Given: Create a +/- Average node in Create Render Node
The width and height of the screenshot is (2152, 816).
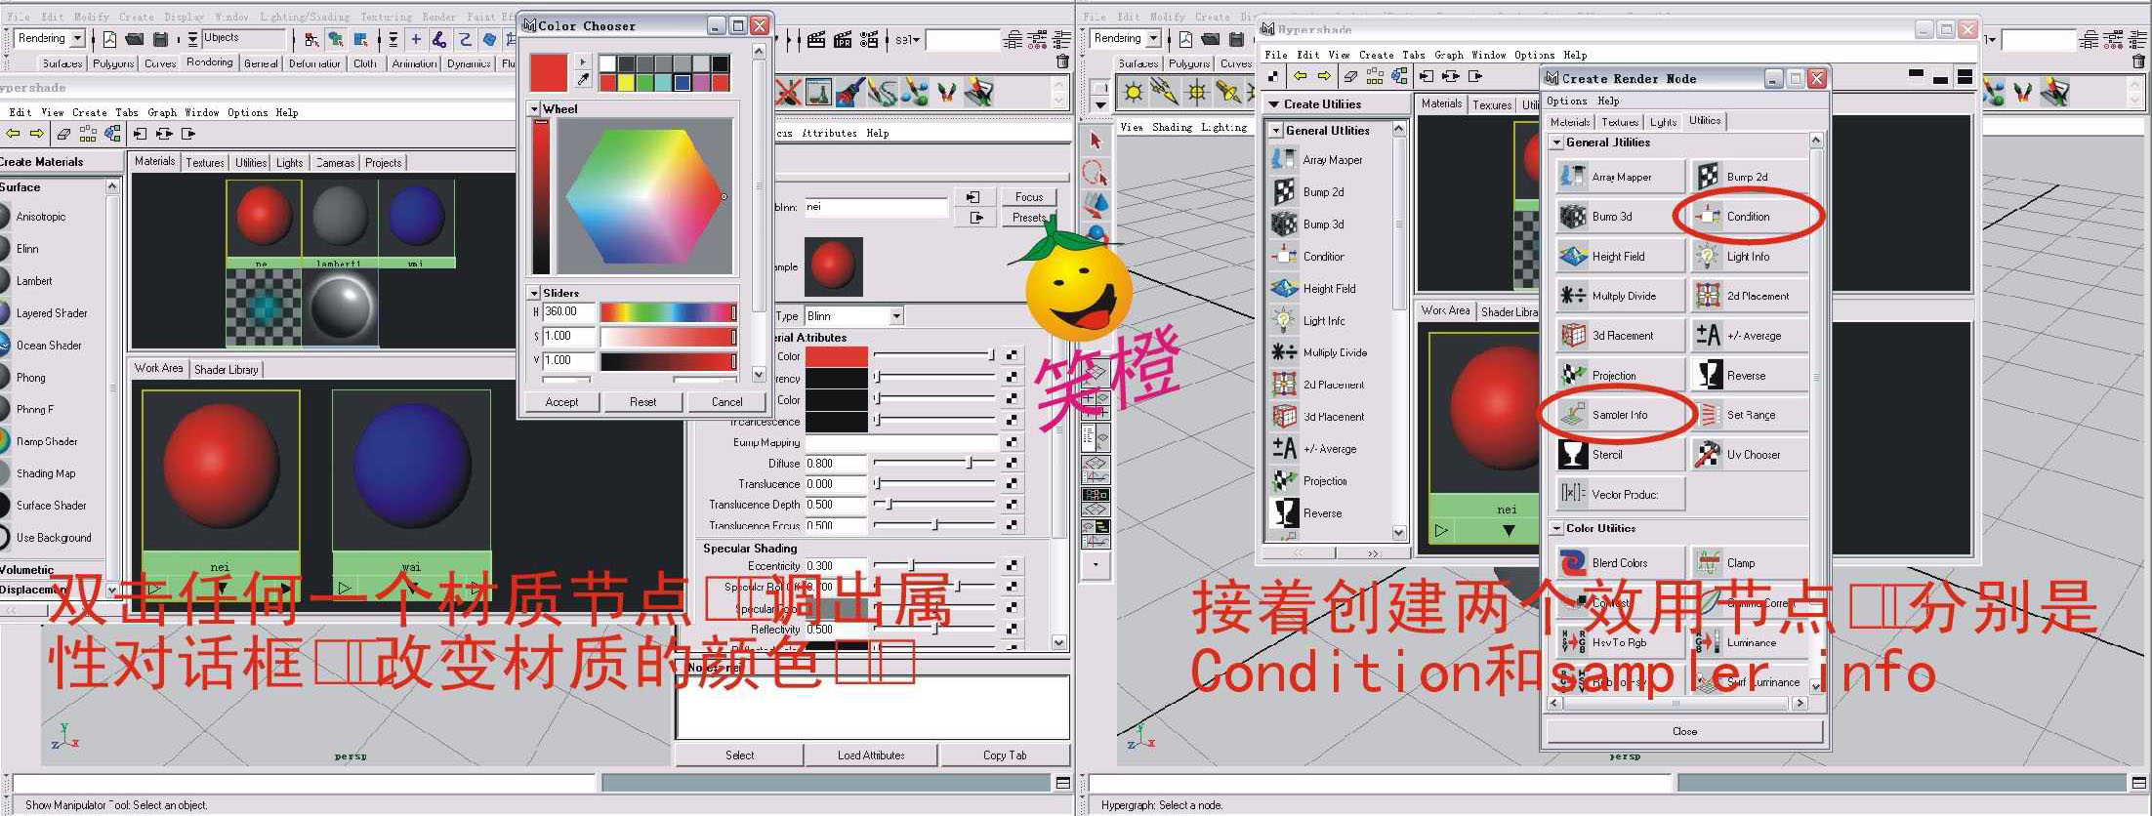Looking at the screenshot, I should (1749, 336).
